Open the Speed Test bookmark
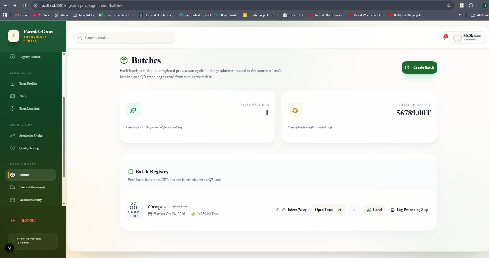The height and width of the screenshot is (258, 489). click(x=294, y=15)
